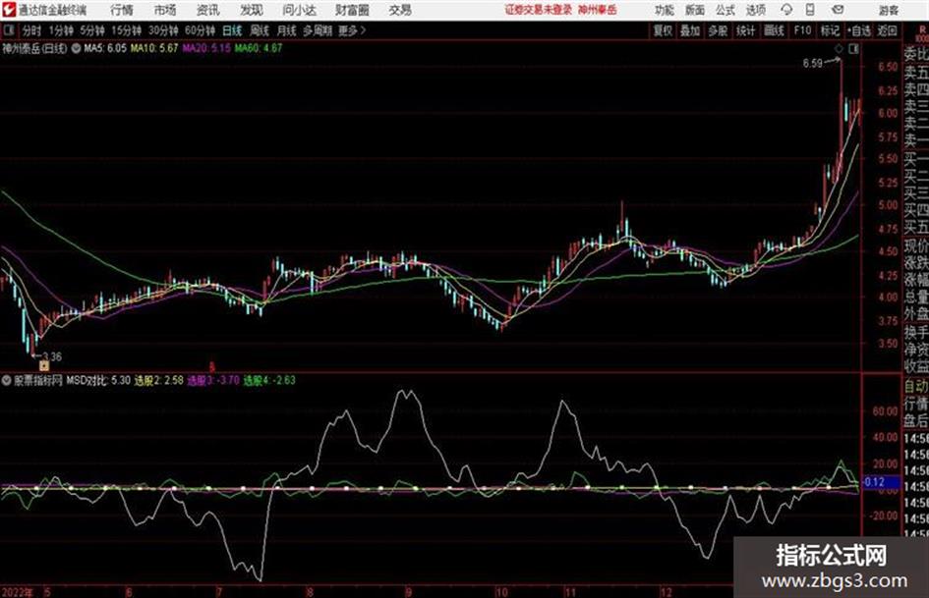Click the 统计 statistics toolbar button
929x598 pixels.
(x=746, y=30)
